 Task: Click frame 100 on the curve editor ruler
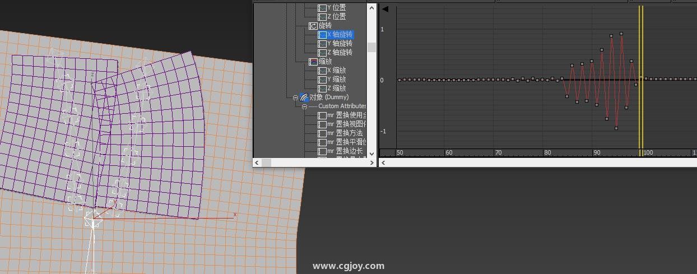[648, 152]
